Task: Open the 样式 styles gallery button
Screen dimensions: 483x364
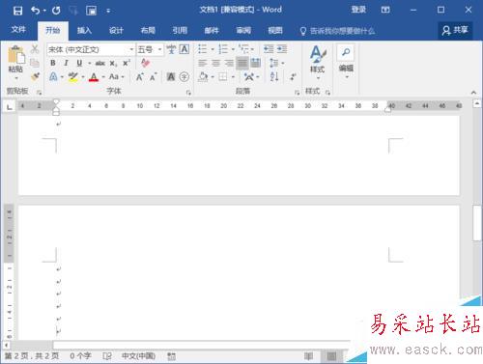Action: 318,63
